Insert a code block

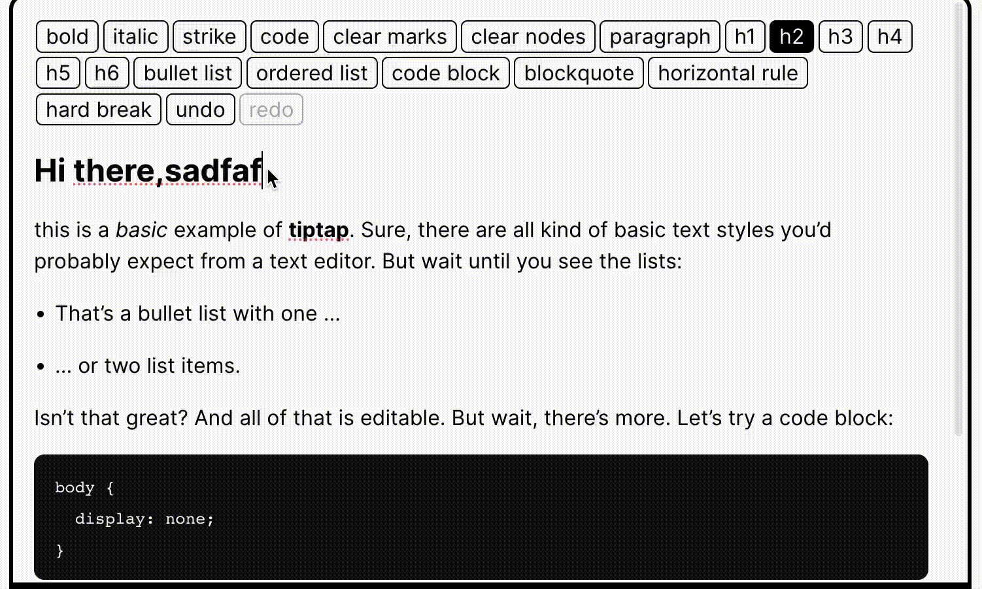point(445,72)
